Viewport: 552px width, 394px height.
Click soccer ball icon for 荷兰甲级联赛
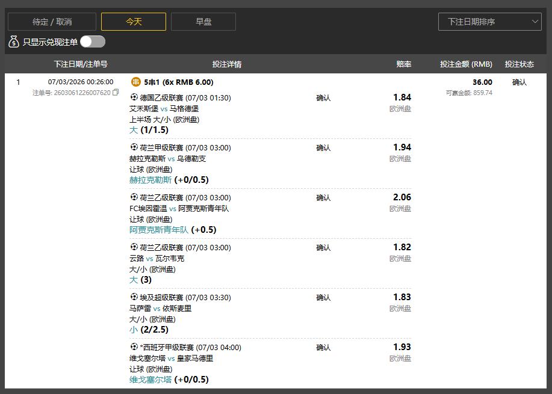pyautogui.click(x=134, y=147)
